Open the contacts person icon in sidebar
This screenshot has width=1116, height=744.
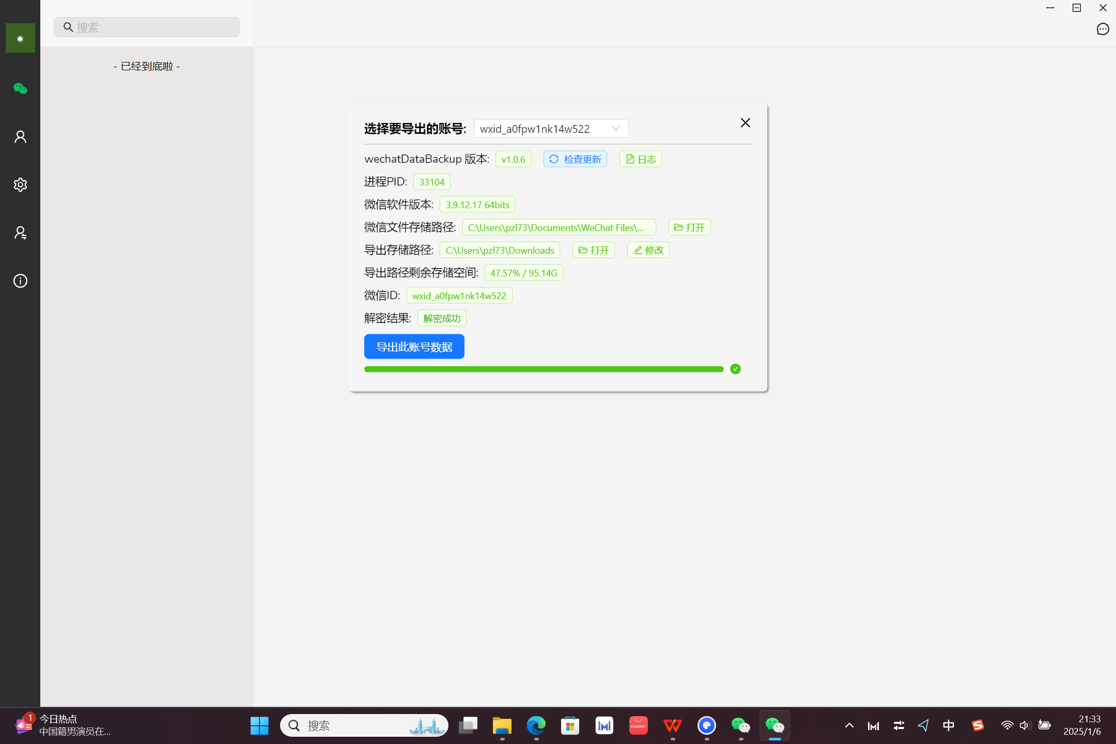20,137
